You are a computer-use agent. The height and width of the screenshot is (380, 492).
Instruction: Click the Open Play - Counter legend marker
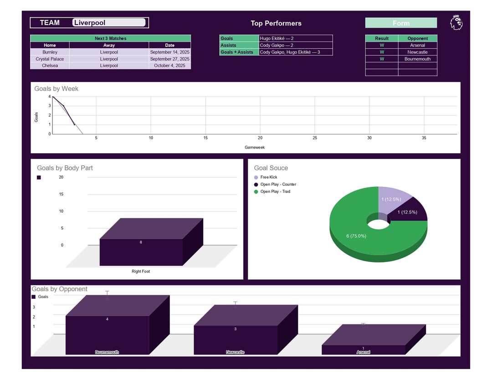pos(256,185)
